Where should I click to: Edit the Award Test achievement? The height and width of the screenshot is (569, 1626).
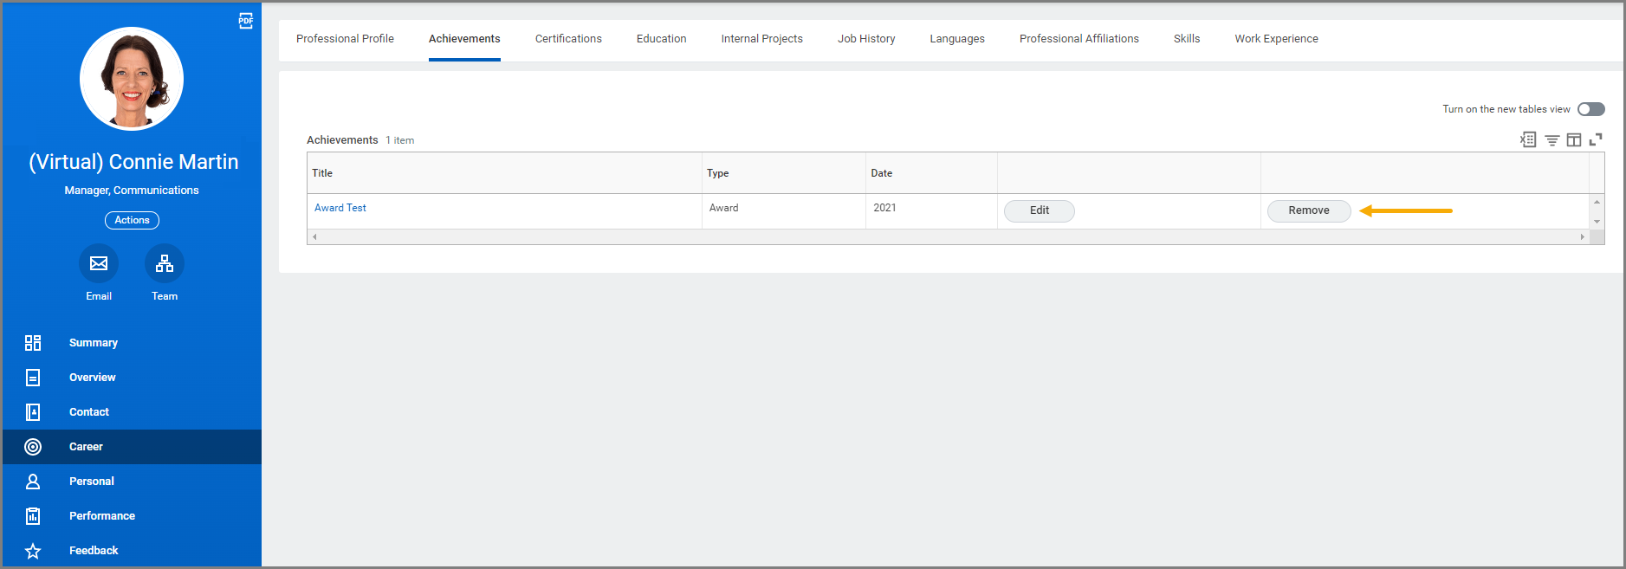1039,210
